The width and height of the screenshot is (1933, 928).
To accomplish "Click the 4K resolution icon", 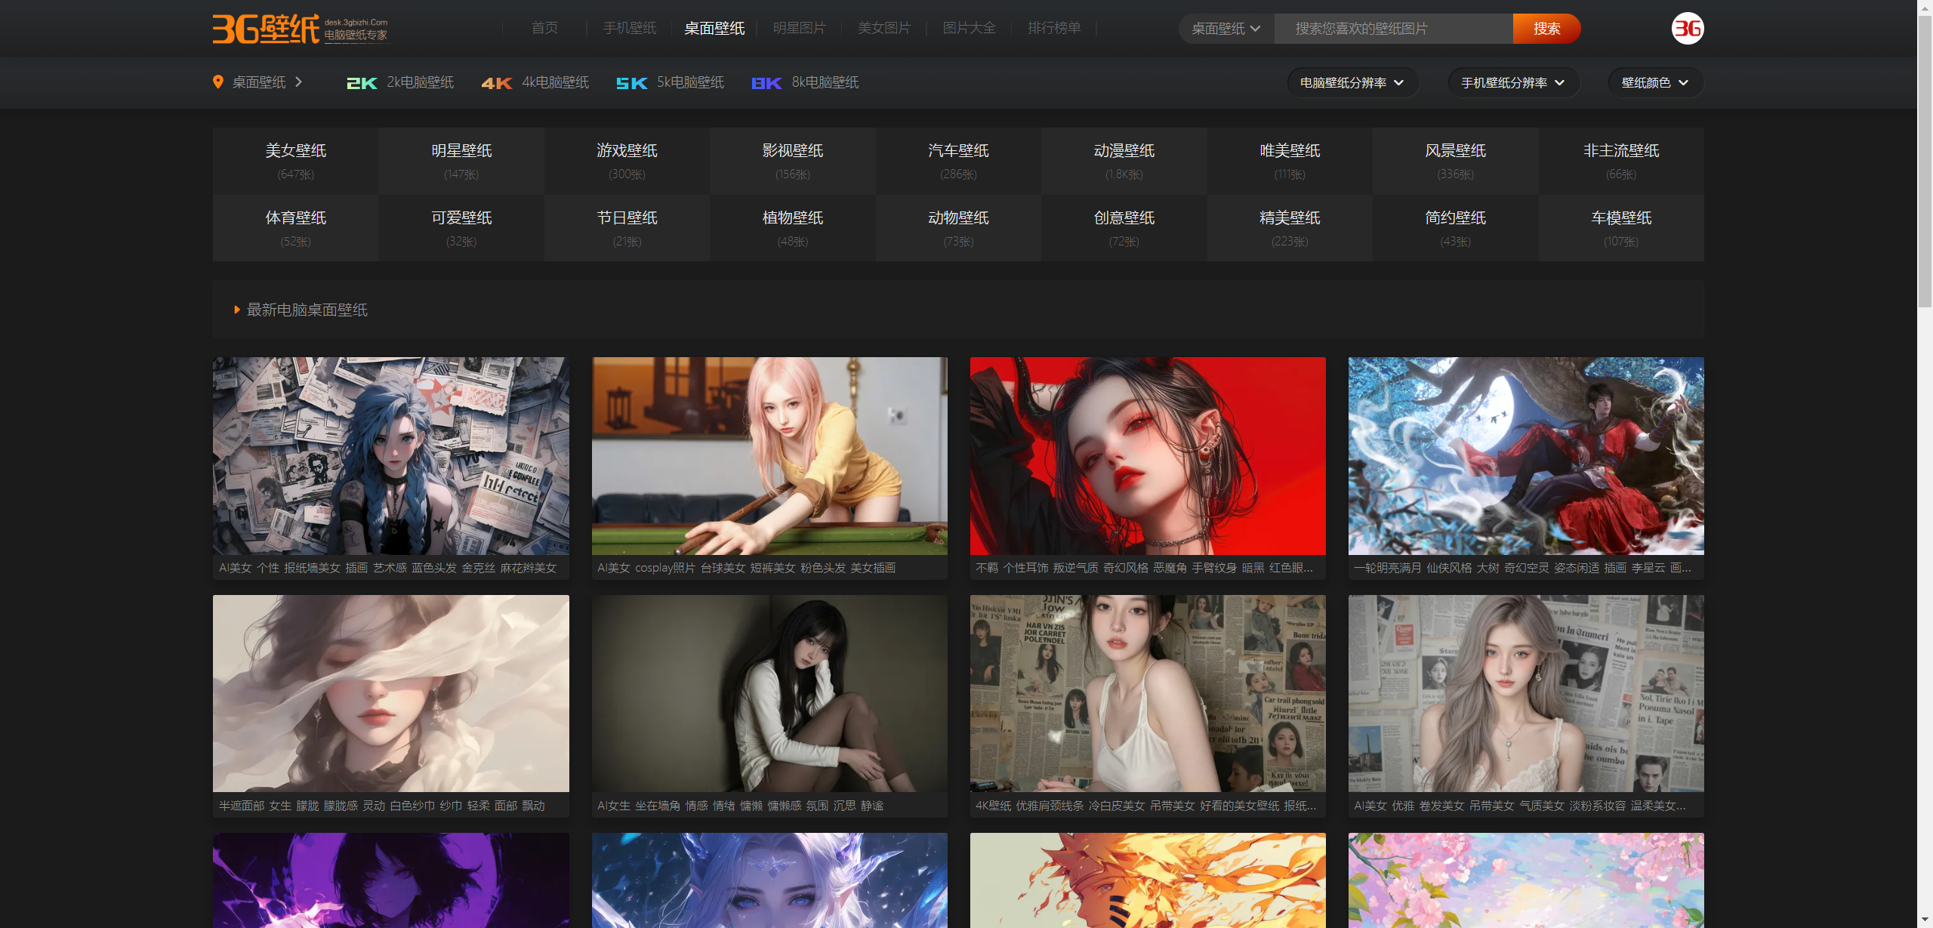I will [496, 83].
